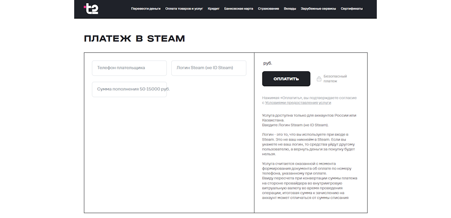Click the Безопасный платеж label
451x218 pixels.
point(335,78)
